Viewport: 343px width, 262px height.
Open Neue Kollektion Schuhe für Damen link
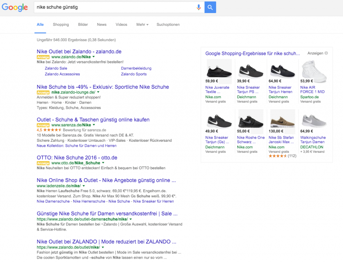77,146
